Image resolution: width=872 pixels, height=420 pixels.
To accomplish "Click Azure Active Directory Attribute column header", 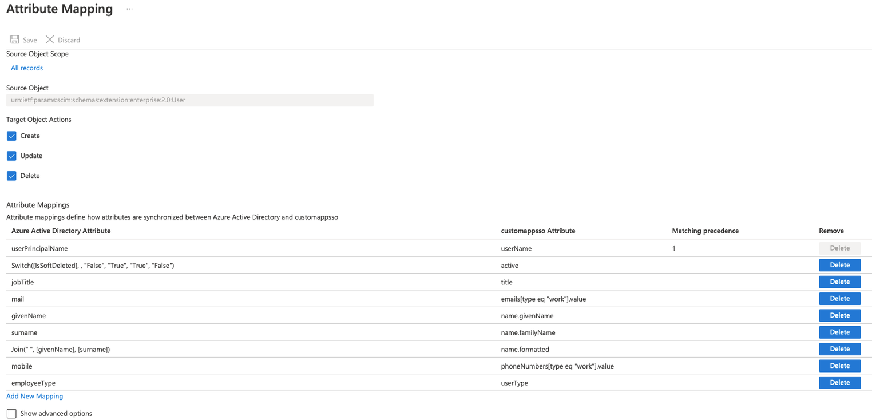I will (61, 231).
